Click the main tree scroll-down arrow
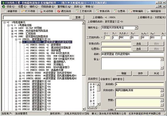This screenshot has width=167, height=116. tap(84, 109)
